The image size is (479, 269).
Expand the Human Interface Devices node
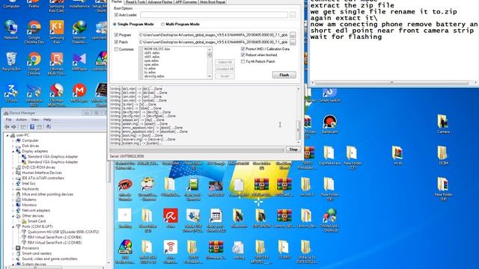pyautogui.click(x=13, y=173)
